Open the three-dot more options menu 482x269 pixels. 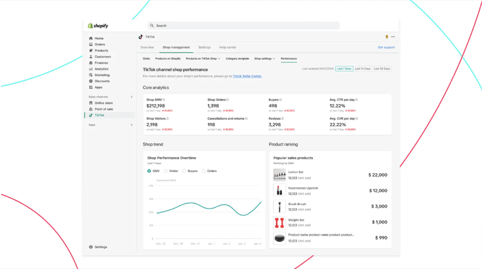tap(393, 37)
